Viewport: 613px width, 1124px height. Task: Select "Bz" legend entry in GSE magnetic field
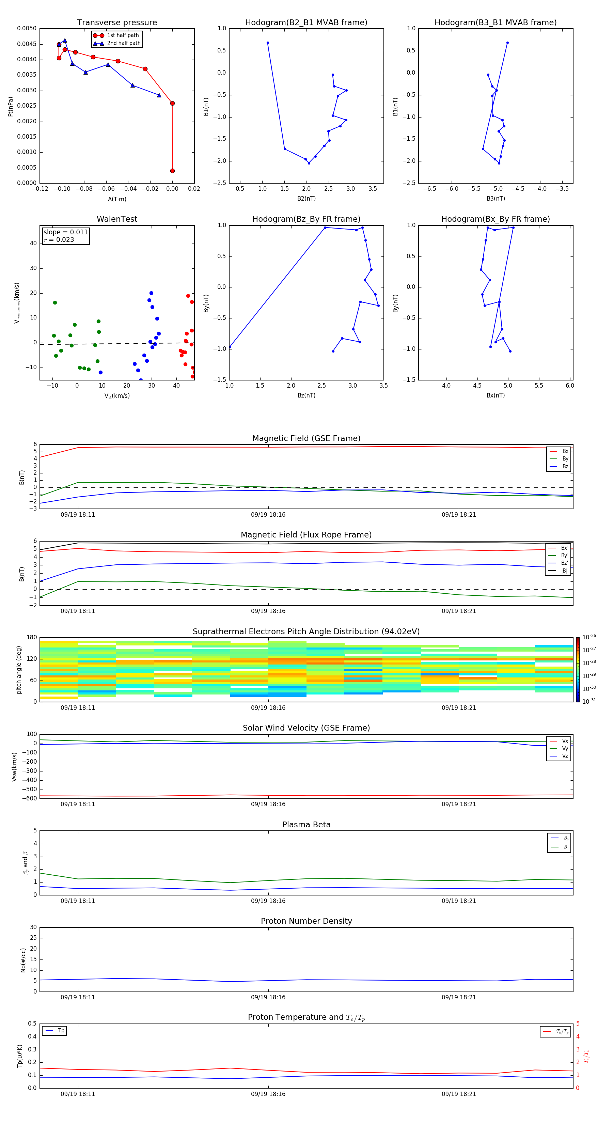click(559, 466)
